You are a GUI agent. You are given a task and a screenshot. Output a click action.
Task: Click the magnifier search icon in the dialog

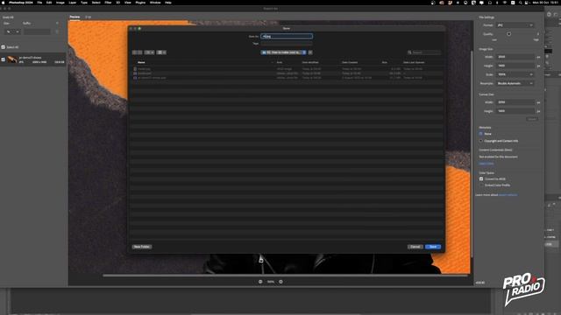tap(409, 52)
